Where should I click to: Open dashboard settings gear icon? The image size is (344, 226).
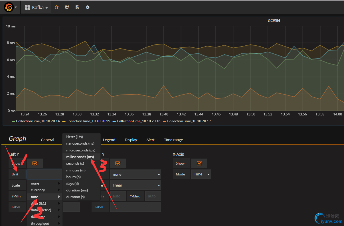tap(88, 7)
